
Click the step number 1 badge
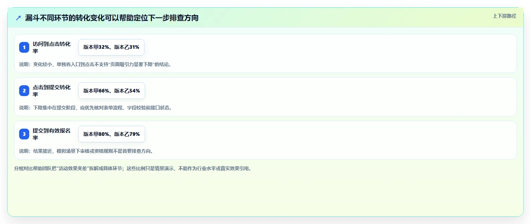click(24, 47)
